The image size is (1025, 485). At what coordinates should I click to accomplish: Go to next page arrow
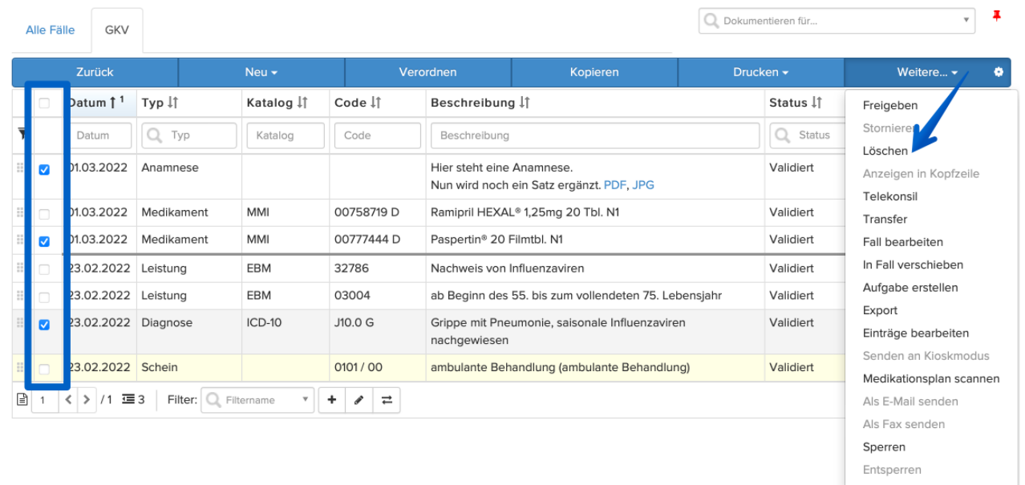coord(87,399)
